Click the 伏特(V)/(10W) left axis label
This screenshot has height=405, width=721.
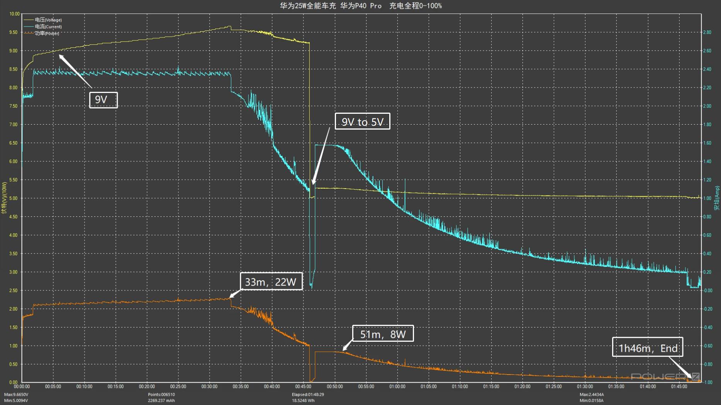pos(4,198)
